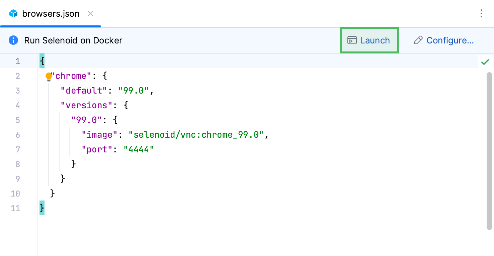Click the closing brace on line 11
494x256 pixels.
42,208
